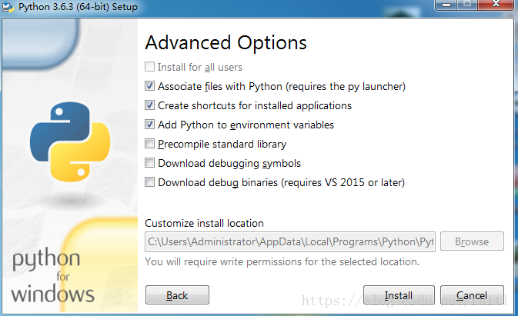Image resolution: width=518 pixels, height=316 pixels.
Task: Click the Back button
Action: 177,295
